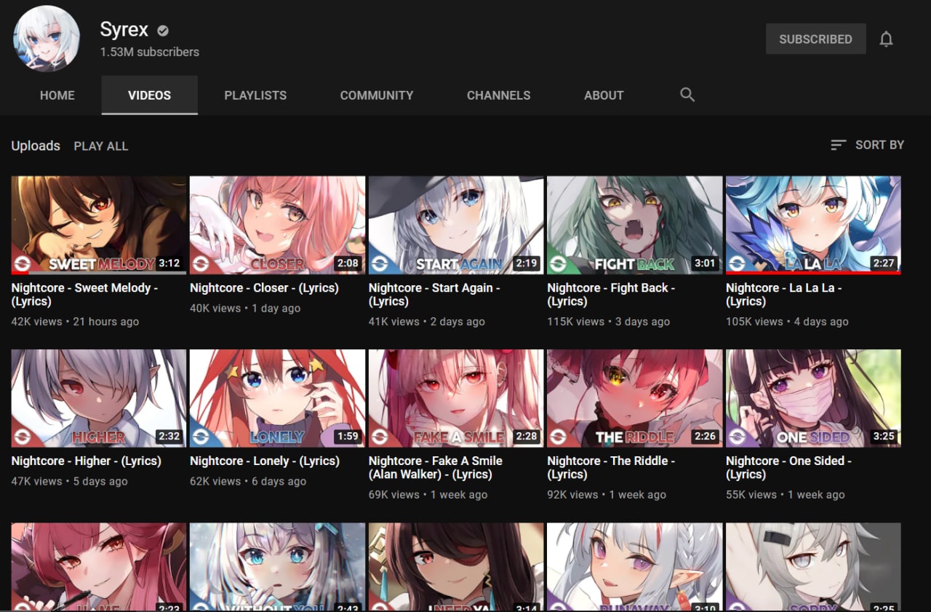Open Nightcore - Fake A Smile video title
The image size is (931, 612).
click(436, 467)
